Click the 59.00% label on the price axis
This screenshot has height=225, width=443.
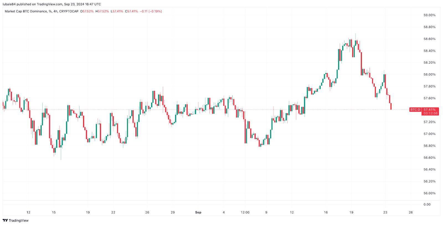430,15
